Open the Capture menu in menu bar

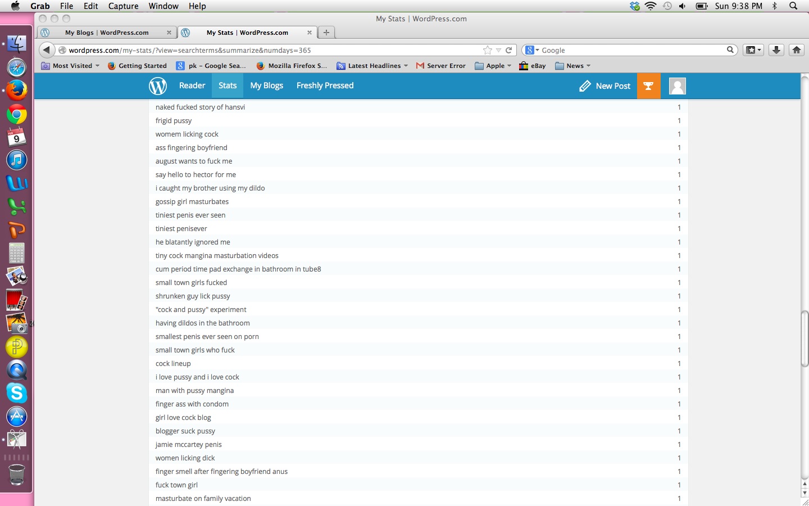(123, 6)
